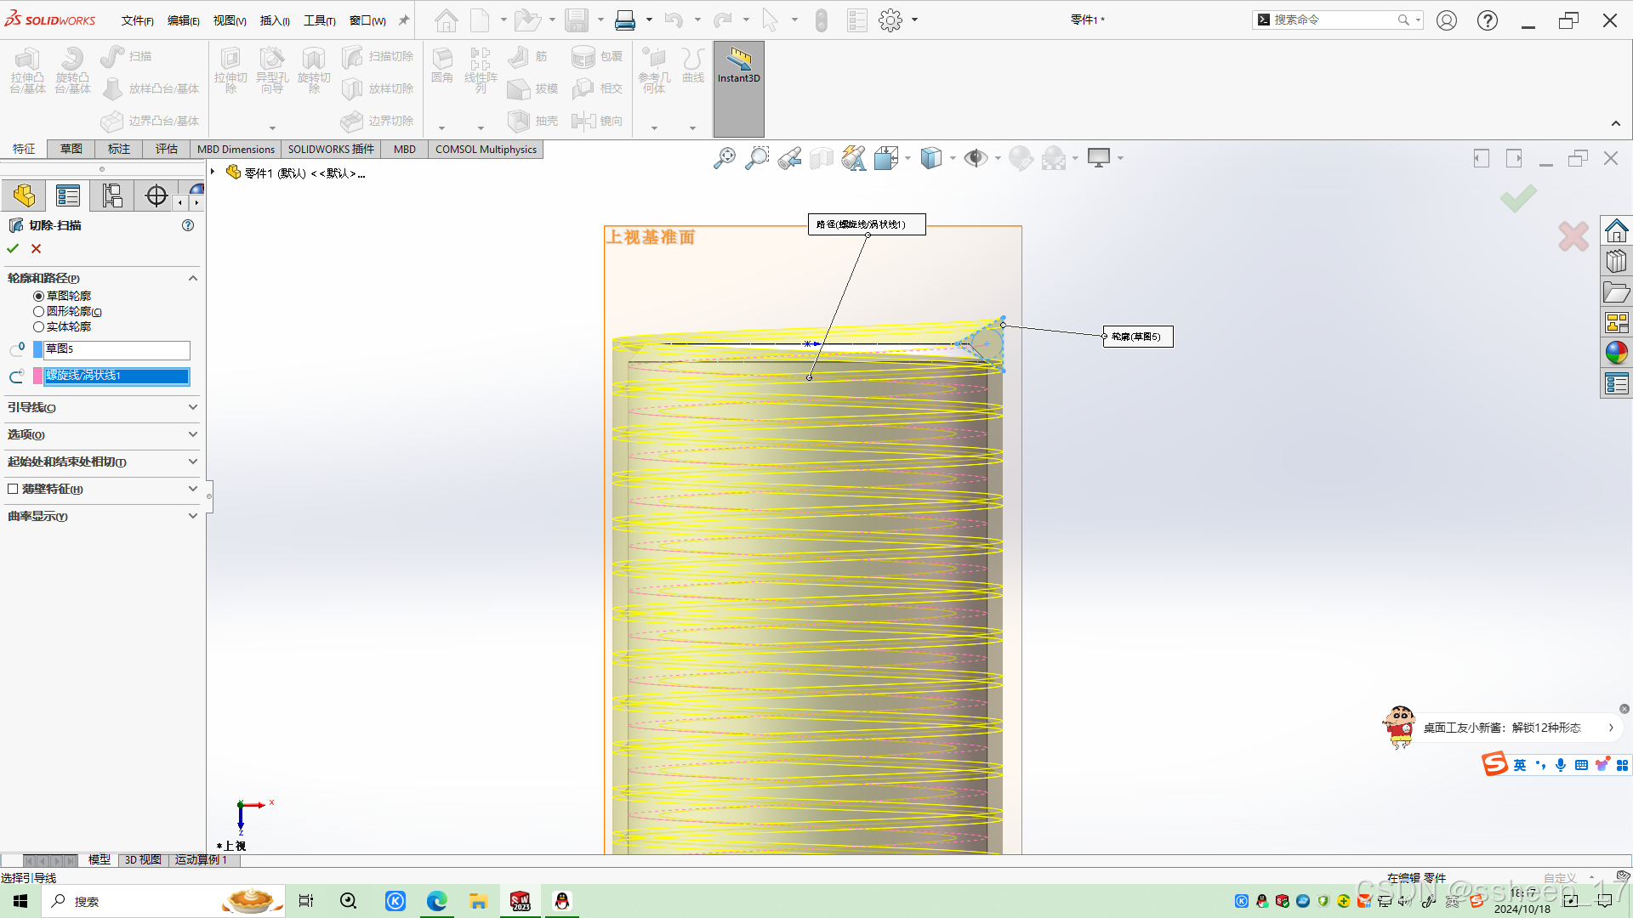Confirm cut-sweep with green checkmark

pyautogui.click(x=13, y=248)
